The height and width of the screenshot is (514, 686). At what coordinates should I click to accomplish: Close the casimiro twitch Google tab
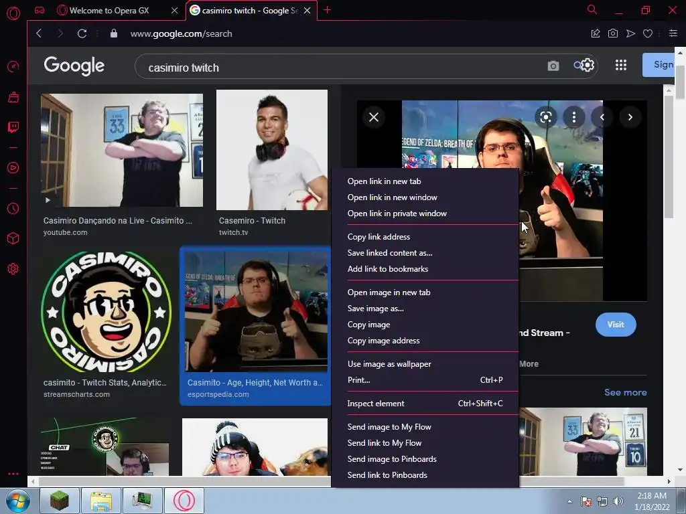307,11
